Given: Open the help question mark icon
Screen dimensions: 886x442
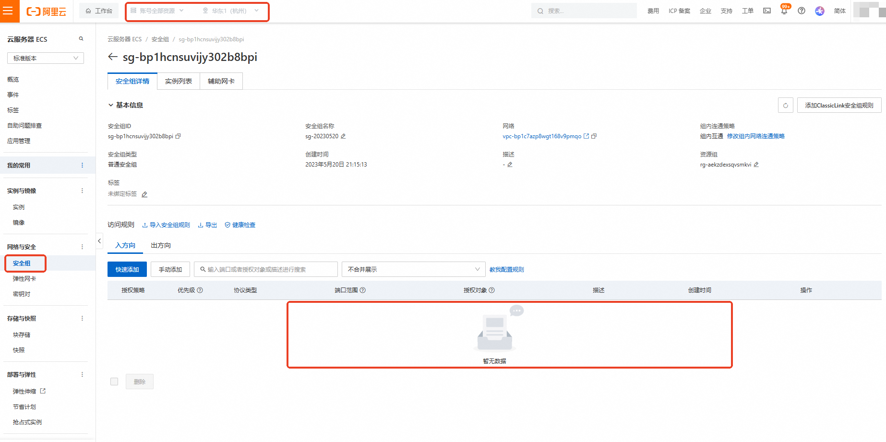Looking at the screenshot, I should 802,11.
